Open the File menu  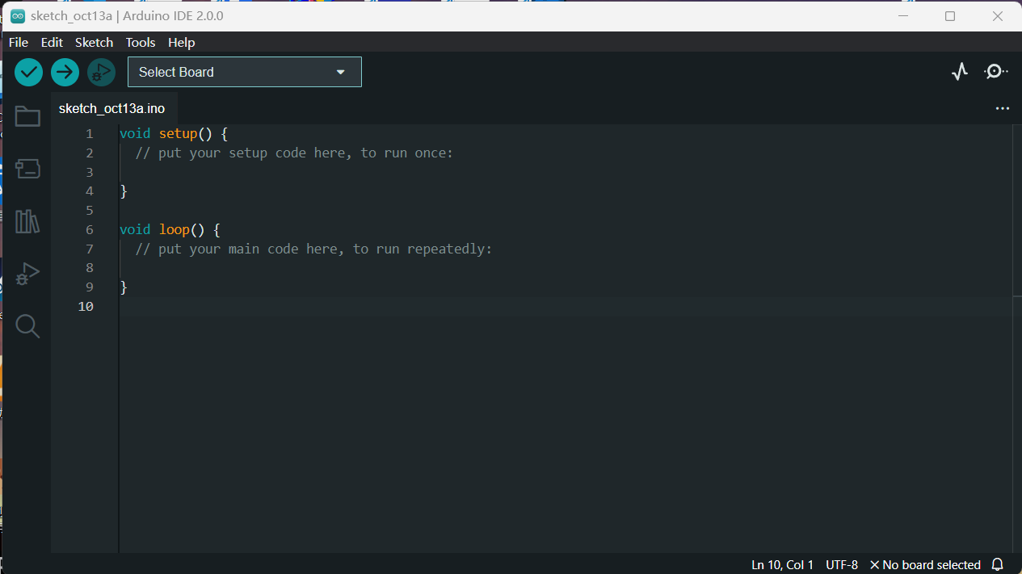pos(19,42)
